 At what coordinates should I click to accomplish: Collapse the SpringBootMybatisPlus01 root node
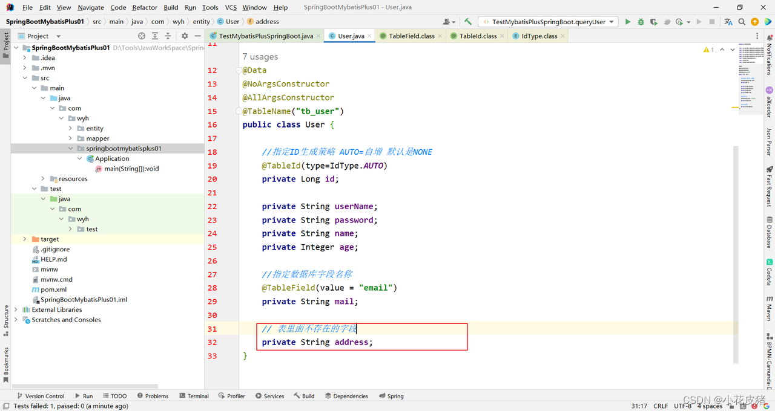[x=16, y=48]
